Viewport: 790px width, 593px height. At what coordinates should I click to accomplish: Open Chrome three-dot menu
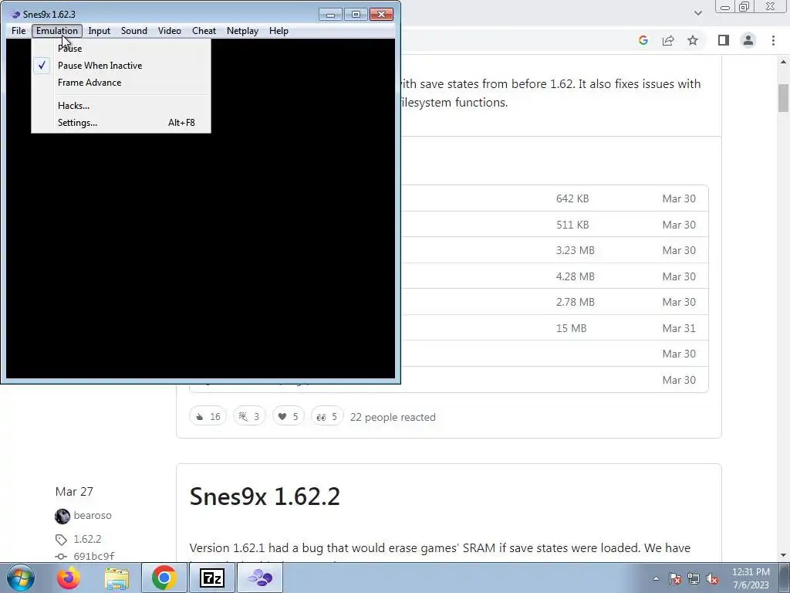click(x=773, y=40)
